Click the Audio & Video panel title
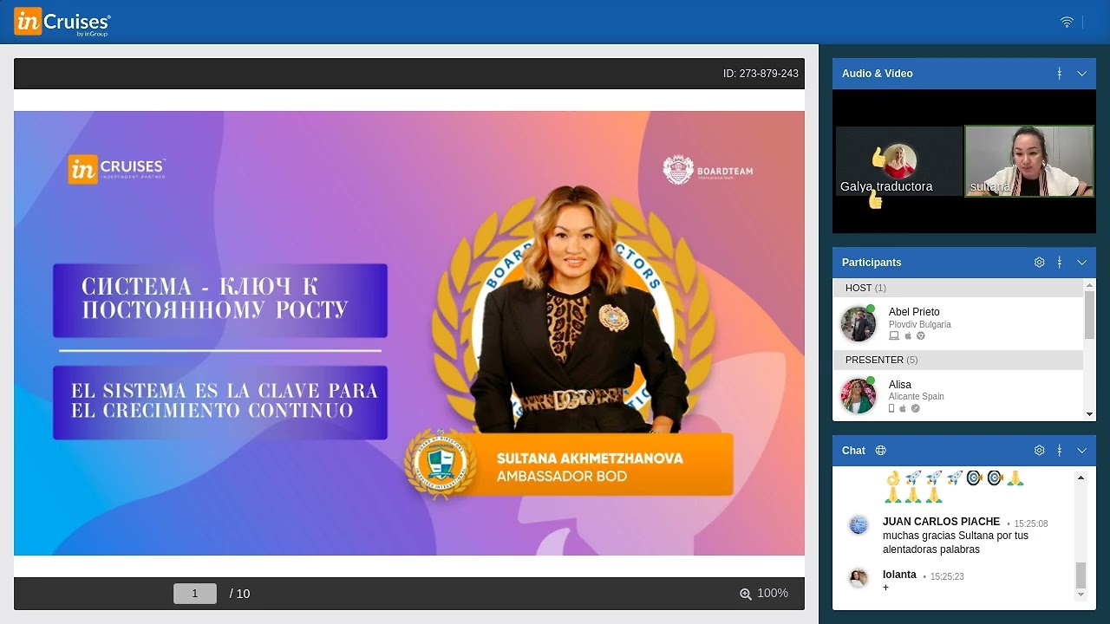The height and width of the screenshot is (624, 1110). click(878, 74)
